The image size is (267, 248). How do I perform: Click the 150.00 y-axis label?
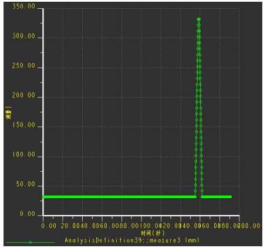coord(23,125)
